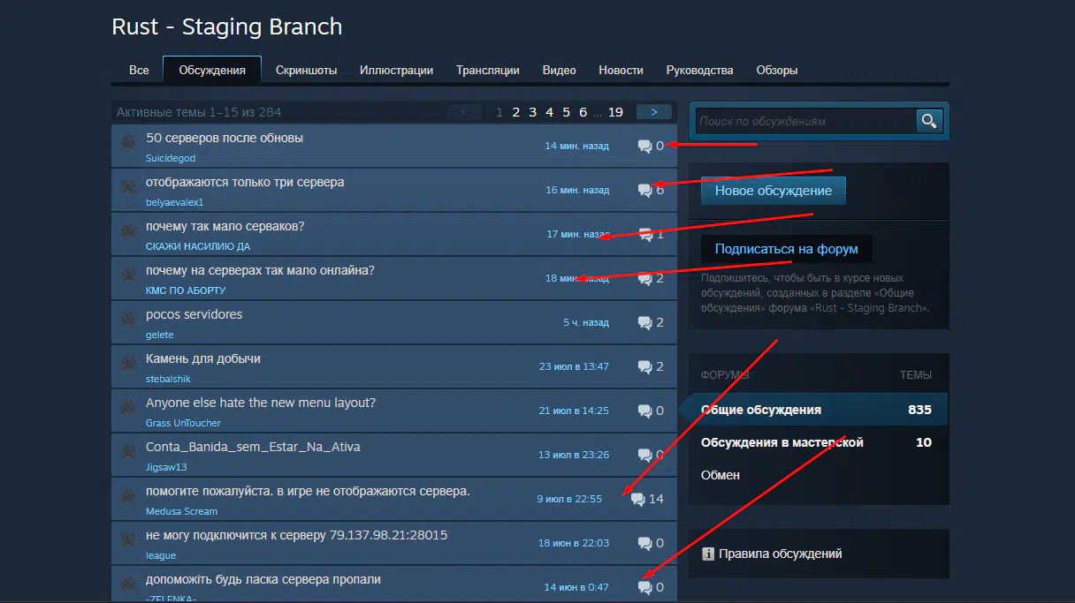1075x603 pixels.
Task: Click the magnifier search icon button
Action: 928,121
